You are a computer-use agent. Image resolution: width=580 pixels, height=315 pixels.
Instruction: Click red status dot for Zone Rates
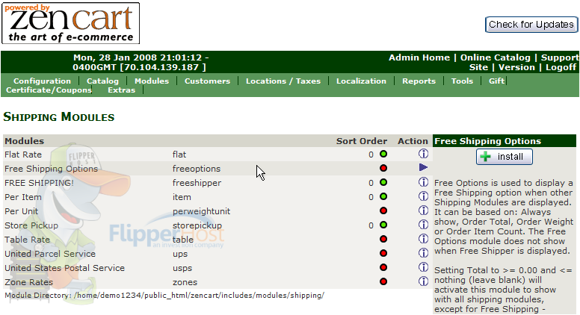point(383,281)
